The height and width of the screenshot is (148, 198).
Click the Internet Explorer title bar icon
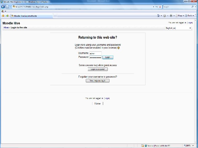click(x=2, y=2)
